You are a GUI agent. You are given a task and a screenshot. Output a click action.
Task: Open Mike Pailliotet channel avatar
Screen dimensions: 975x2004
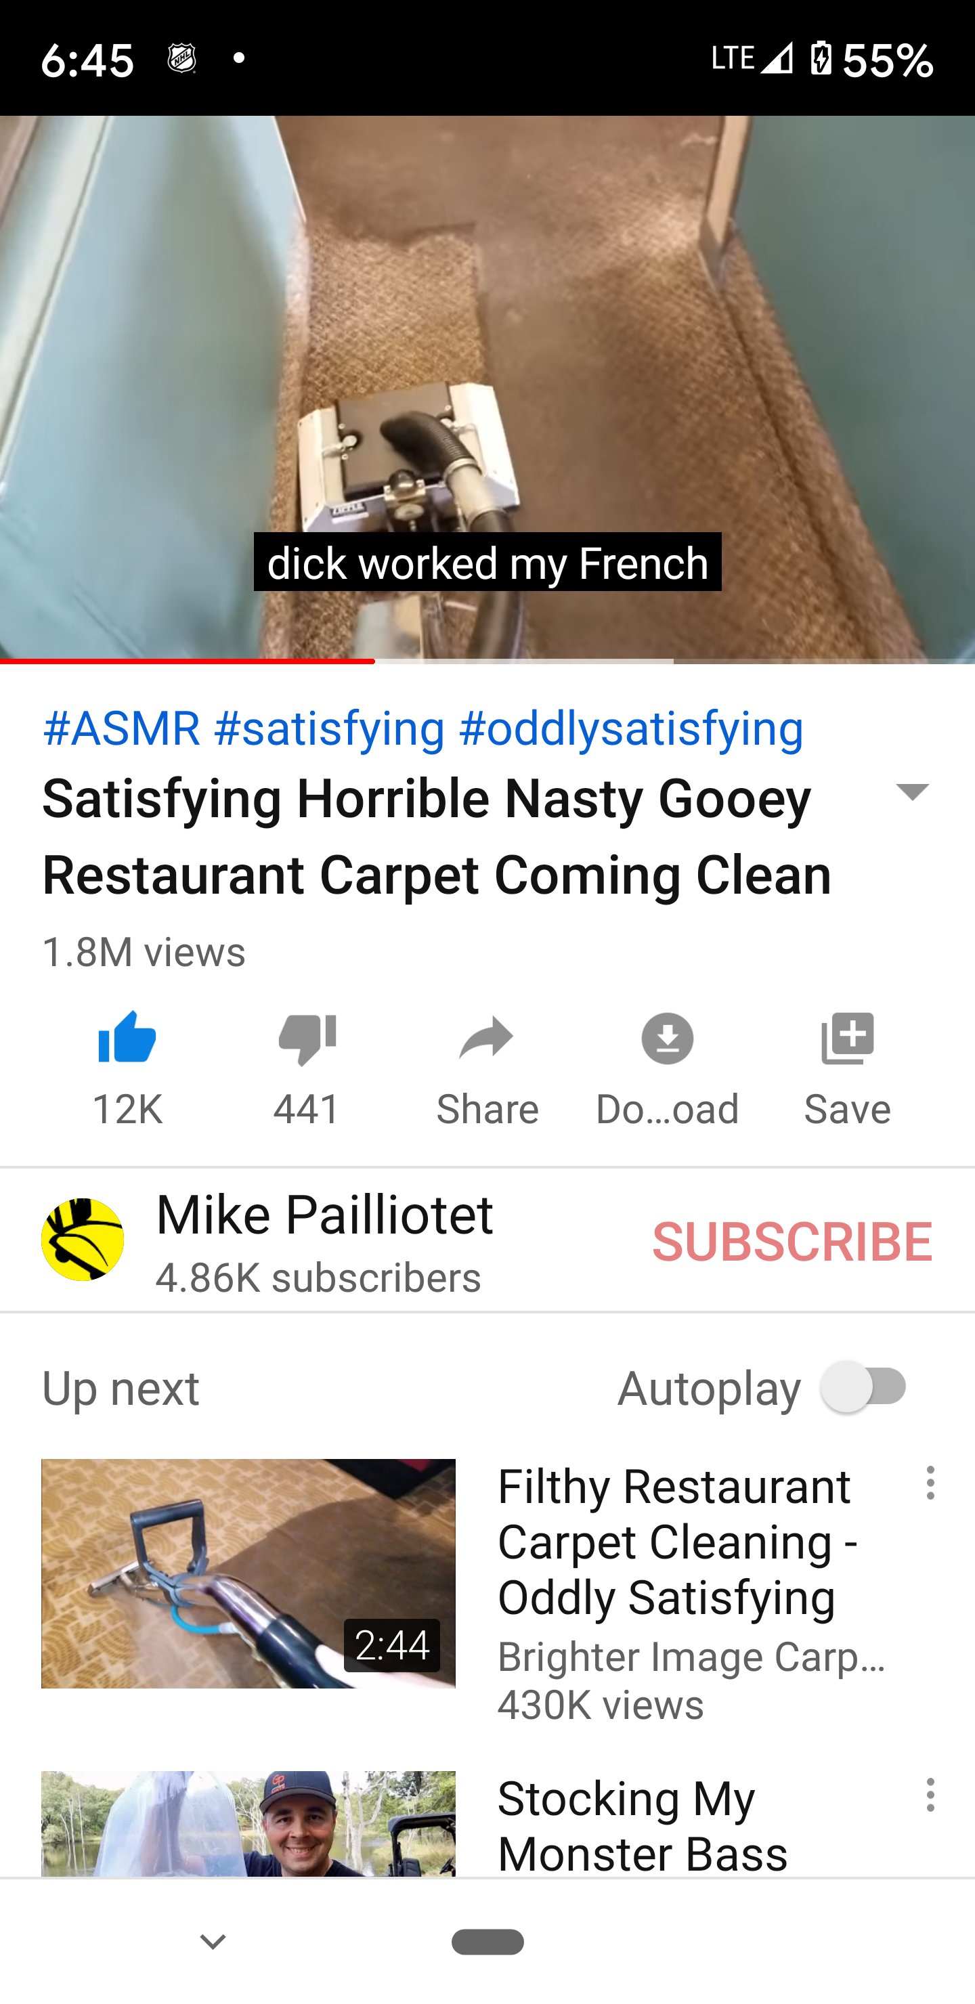tap(83, 1239)
